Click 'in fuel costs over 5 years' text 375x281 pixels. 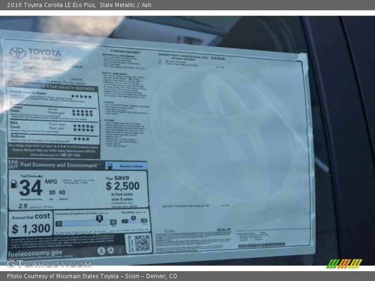coord(122,197)
